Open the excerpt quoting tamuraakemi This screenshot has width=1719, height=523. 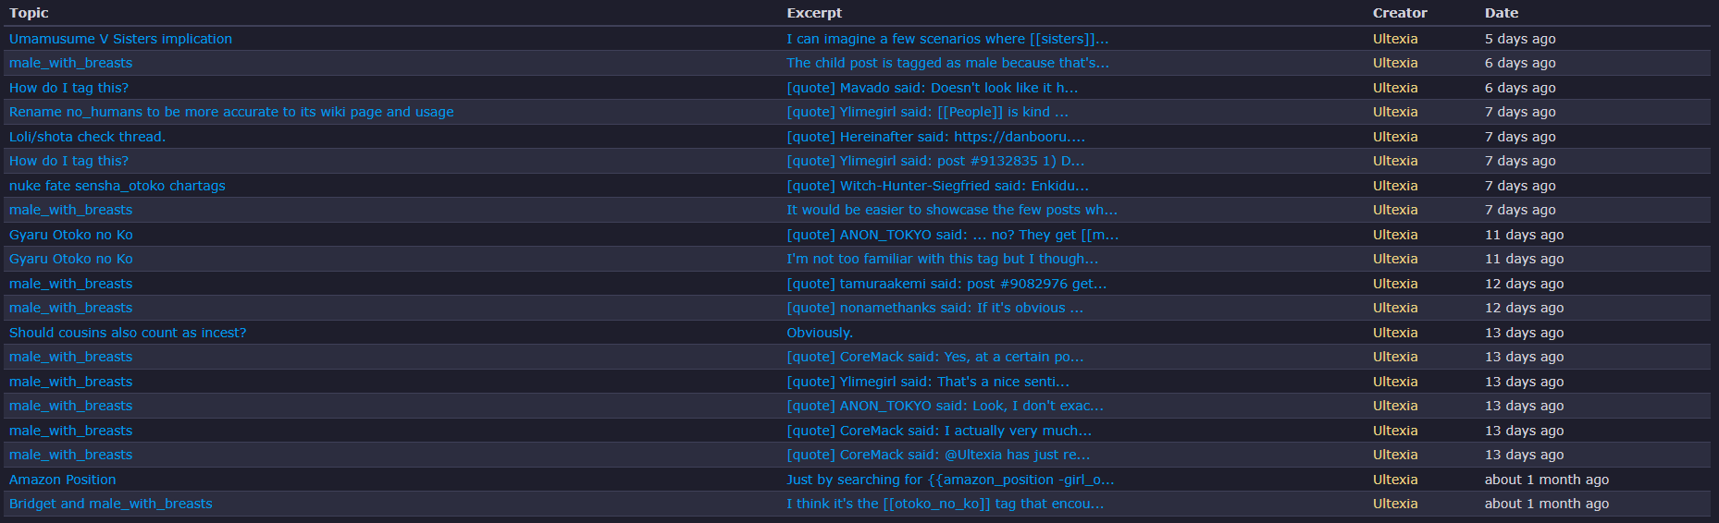(946, 284)
